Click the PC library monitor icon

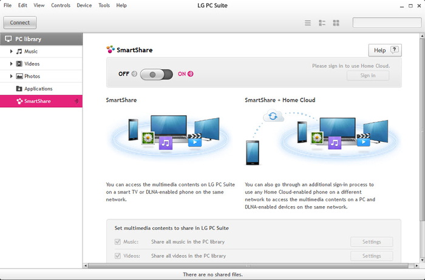8,39
